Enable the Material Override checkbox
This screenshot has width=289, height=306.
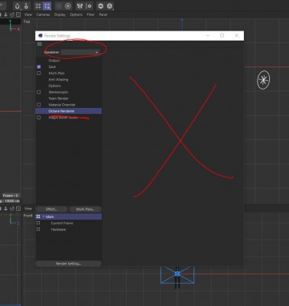tap(39, 105)
